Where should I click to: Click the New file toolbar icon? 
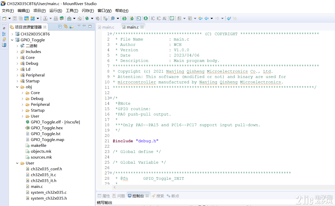click(x=4, y=18)
